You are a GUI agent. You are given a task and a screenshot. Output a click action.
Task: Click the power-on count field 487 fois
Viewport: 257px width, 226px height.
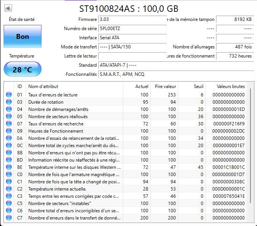pos(235,47)
